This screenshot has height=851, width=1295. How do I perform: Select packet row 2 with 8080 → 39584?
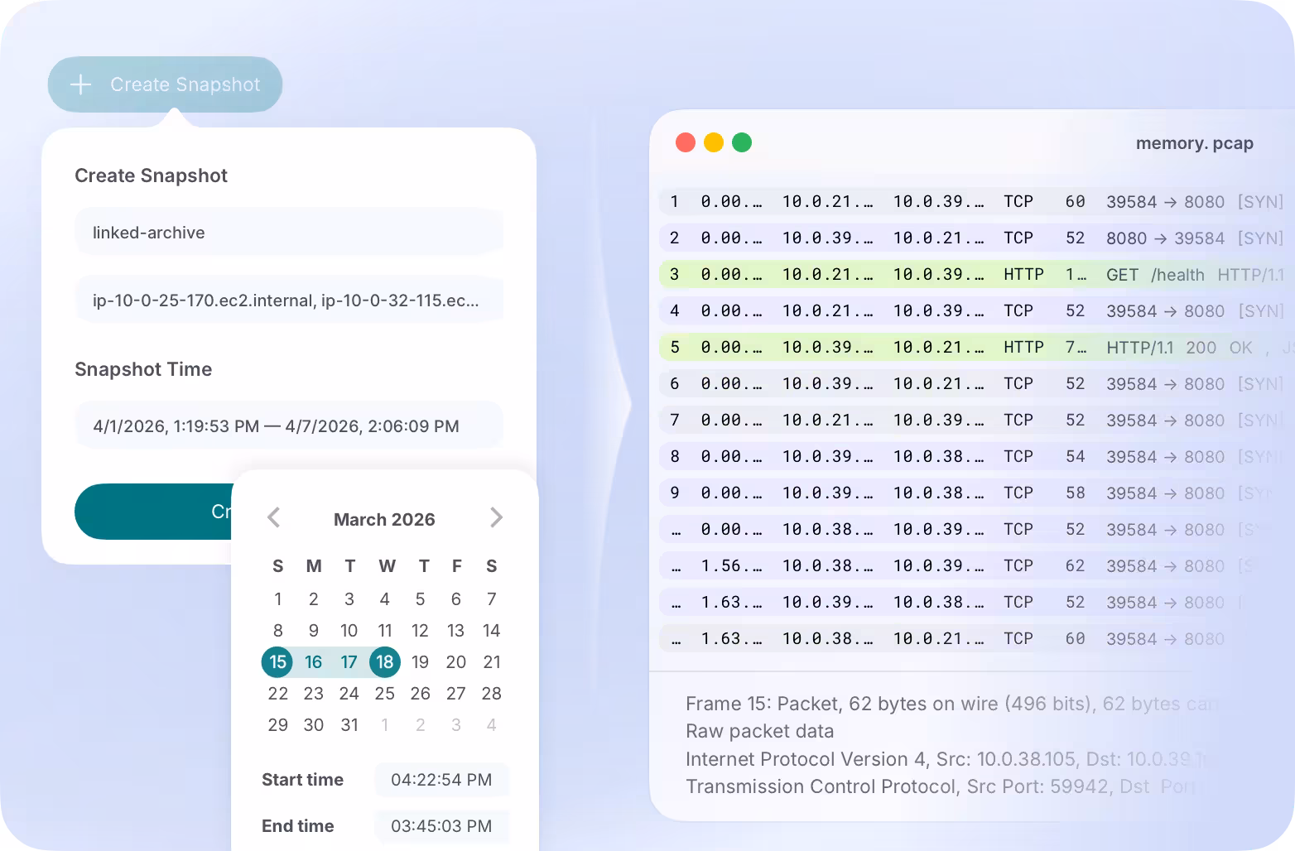(x=977, y=238)
